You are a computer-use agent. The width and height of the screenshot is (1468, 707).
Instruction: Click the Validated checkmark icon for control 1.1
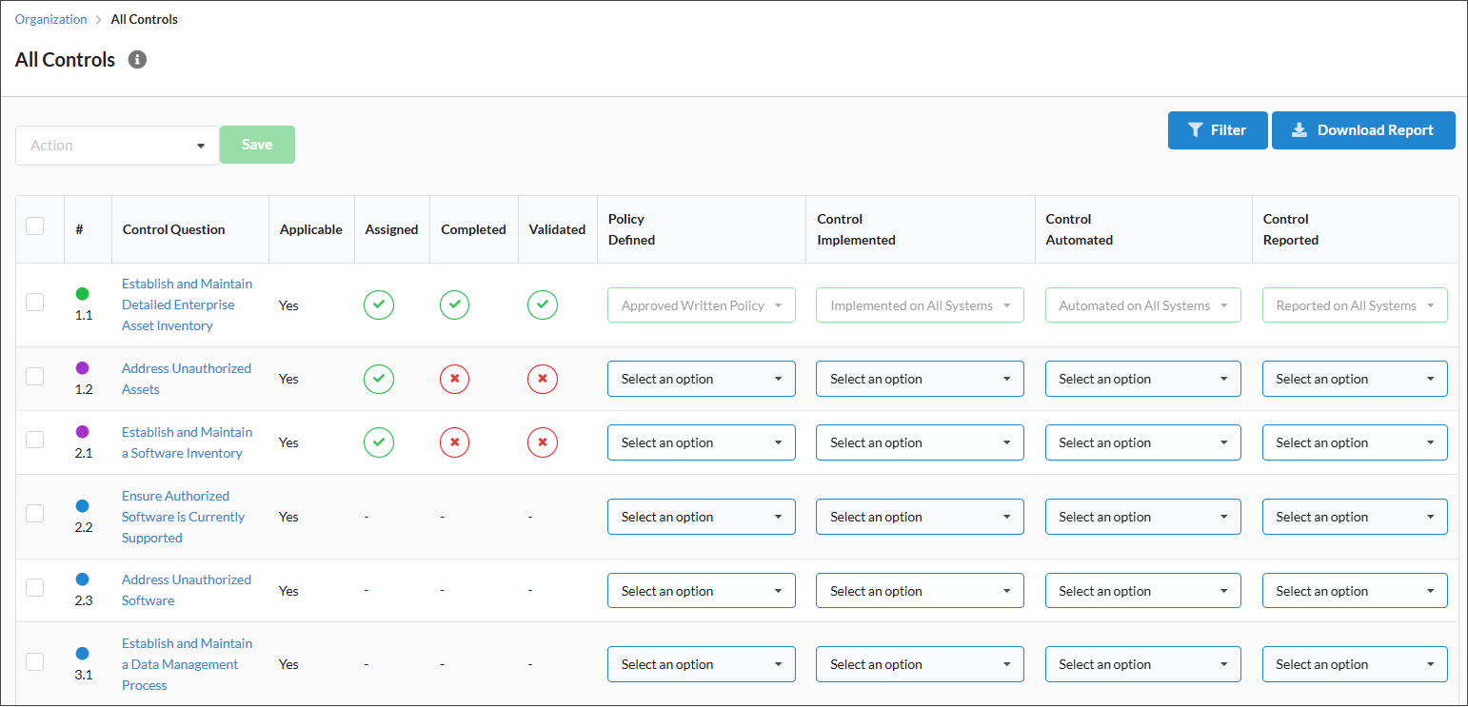(543, 305)
